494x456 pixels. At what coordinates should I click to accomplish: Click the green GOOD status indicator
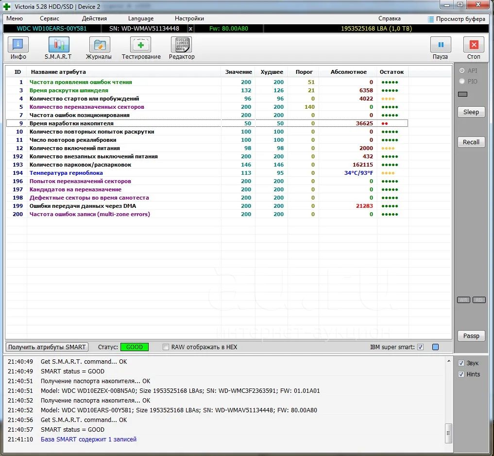tap(135, 347)
